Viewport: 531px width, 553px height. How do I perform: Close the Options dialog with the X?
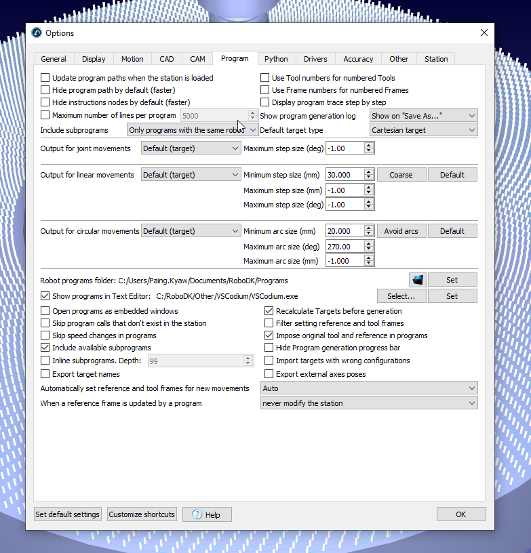pyautogui.click(x=484, y=33)
